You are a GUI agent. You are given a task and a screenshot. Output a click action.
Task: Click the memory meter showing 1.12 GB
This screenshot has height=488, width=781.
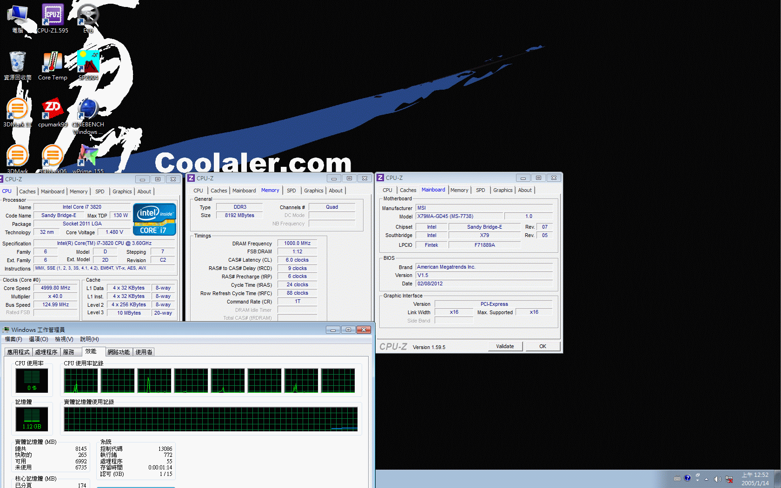pos(32,419)
